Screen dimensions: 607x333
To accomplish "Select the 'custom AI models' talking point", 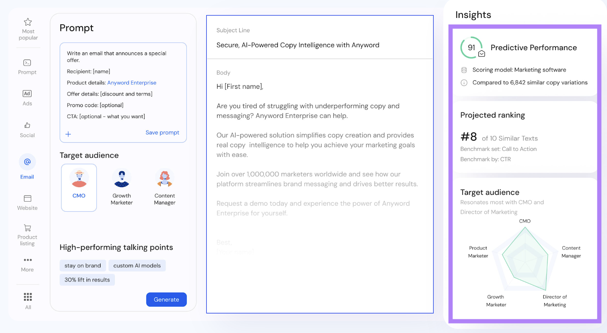I will click(137, 266).
